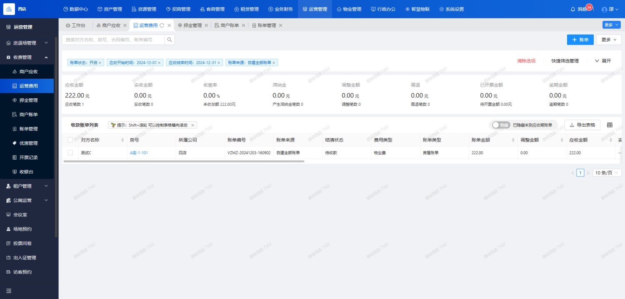This screenshot has width=625, height=299.
Task: Click the horizontal table scrollbar
Action: click(183, 161)
